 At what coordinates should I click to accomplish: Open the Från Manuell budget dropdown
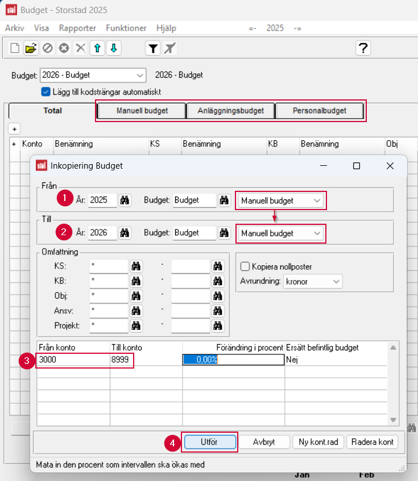point(281,200)
